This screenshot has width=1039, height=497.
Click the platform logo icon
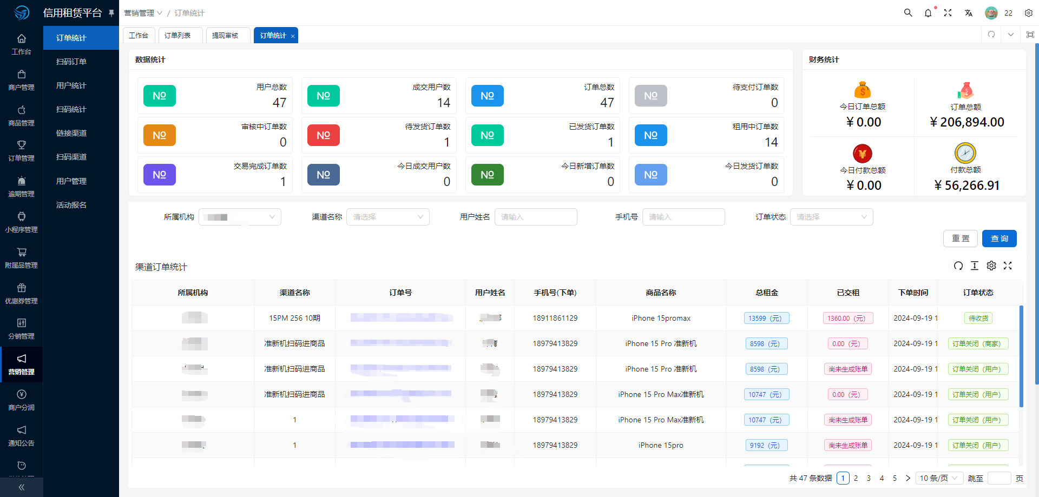click(22, 12)
